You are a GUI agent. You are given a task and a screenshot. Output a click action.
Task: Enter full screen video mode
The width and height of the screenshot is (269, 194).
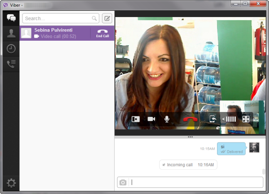(246, 119)
